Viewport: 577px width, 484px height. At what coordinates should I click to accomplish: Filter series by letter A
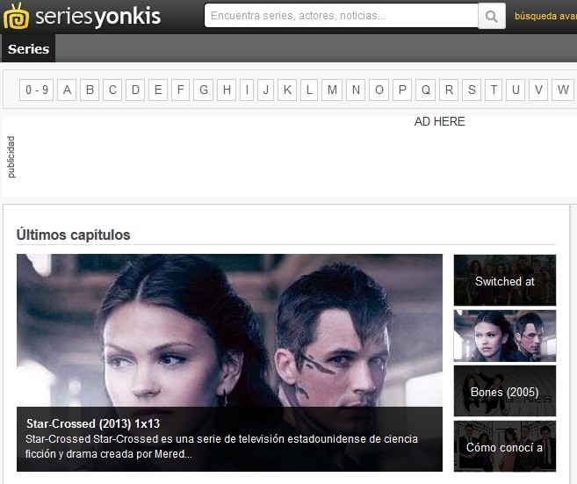67,90
